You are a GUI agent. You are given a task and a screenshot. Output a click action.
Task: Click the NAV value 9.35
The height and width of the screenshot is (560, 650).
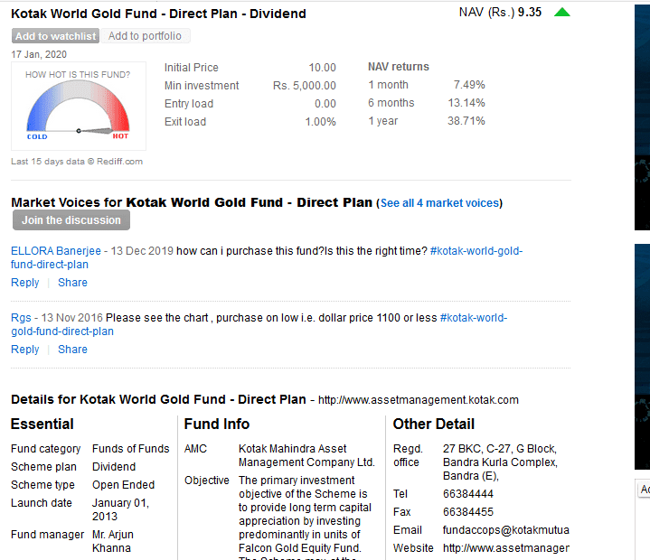(x=530, y=12)
